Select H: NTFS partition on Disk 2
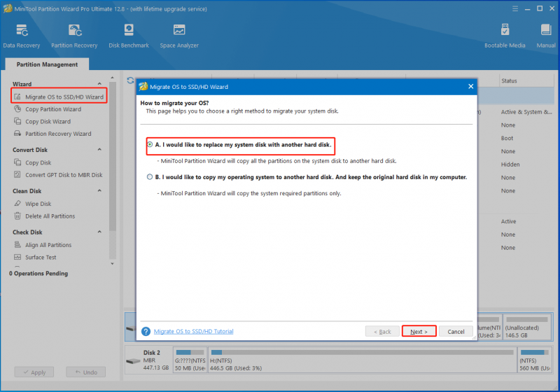560x392 pixels. [362, 360]
